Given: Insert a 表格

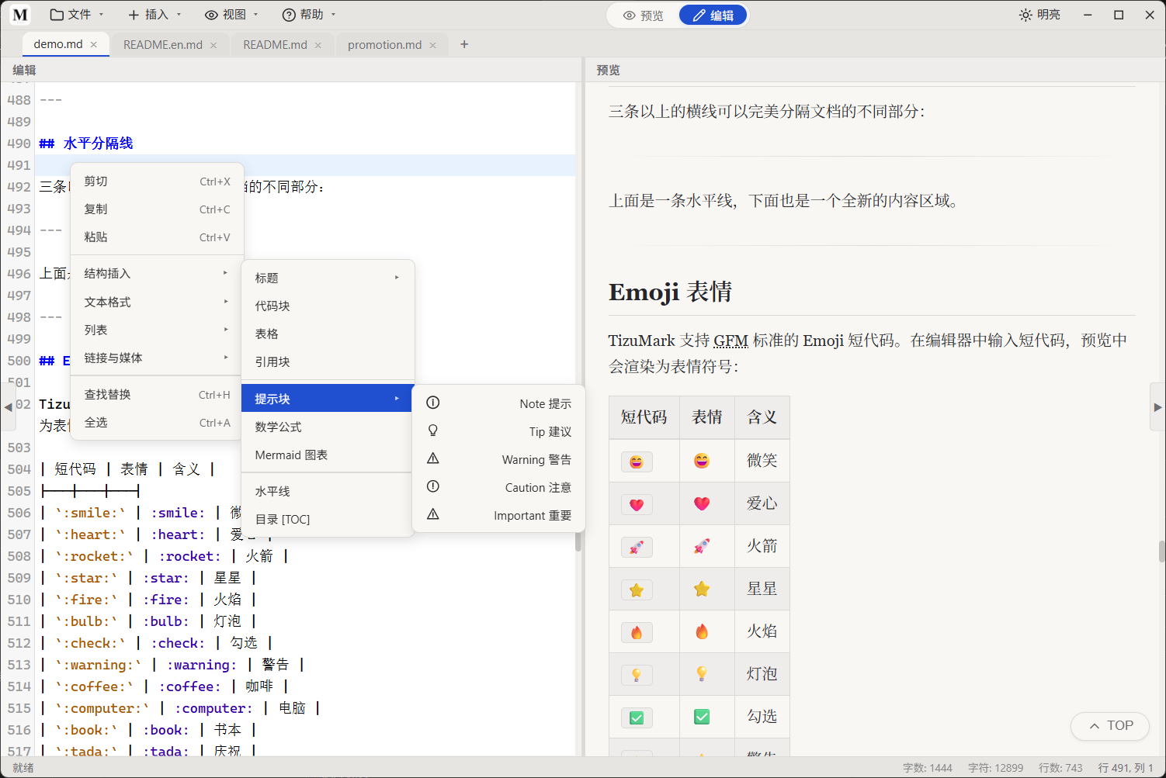Looking at the screenshot, I should point(328,334).
